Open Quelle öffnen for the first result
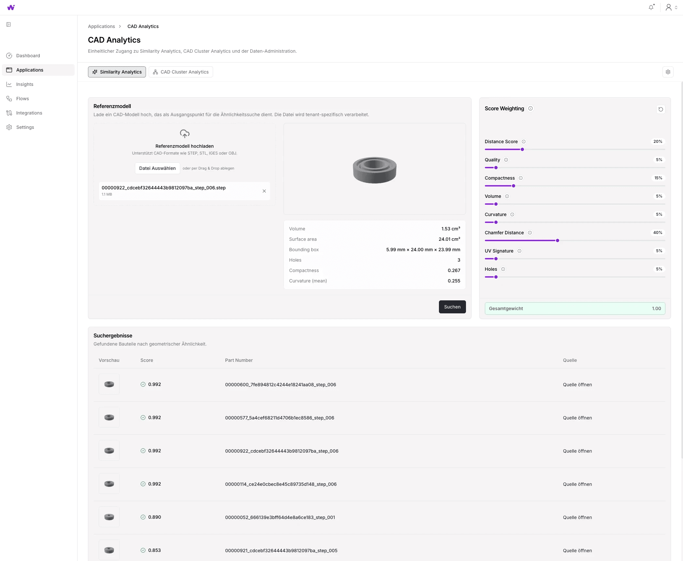 pos(577,385)
